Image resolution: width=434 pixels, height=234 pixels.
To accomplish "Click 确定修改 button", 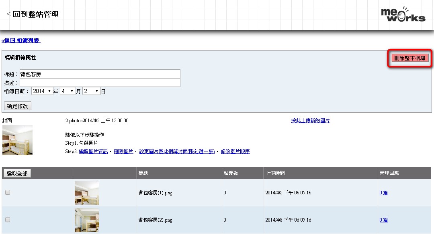I will click(x=18, y=106).
